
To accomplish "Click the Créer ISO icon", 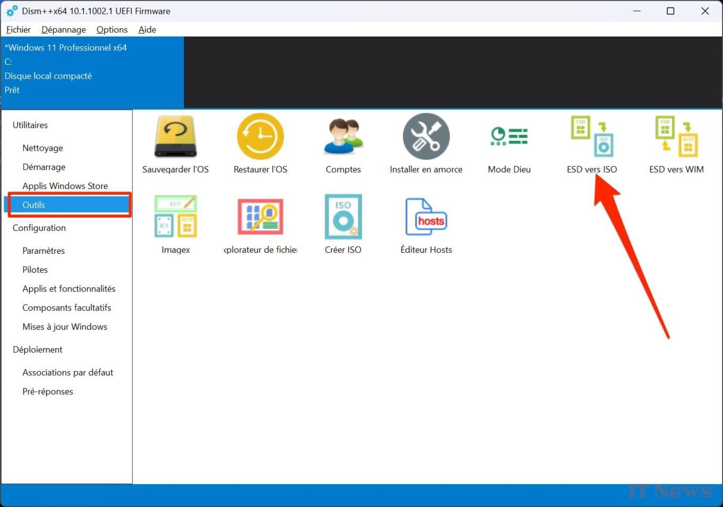I will pyautogui.click(x=343, y=217).
